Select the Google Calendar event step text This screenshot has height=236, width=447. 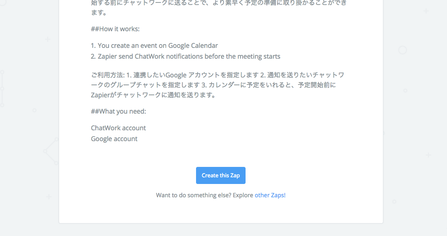[x=154, y=45]
